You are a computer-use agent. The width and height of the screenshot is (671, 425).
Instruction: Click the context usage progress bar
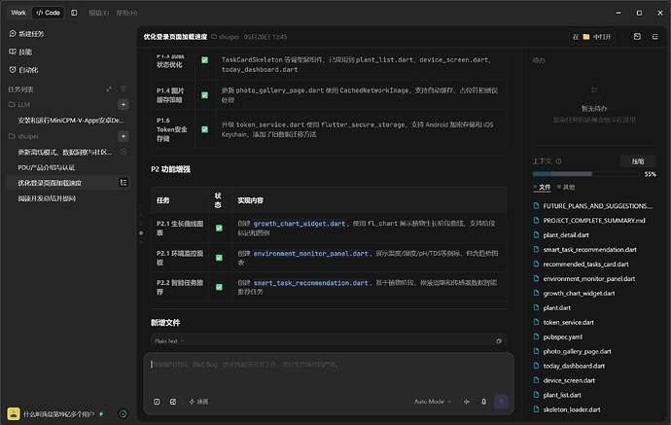point(585,174)
